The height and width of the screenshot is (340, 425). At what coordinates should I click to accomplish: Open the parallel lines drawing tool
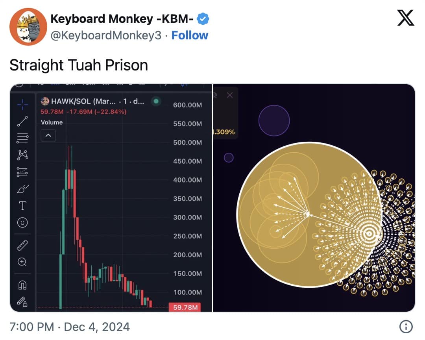pos(23,138)
